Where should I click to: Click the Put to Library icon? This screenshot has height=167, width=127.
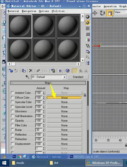pos(53,71)
